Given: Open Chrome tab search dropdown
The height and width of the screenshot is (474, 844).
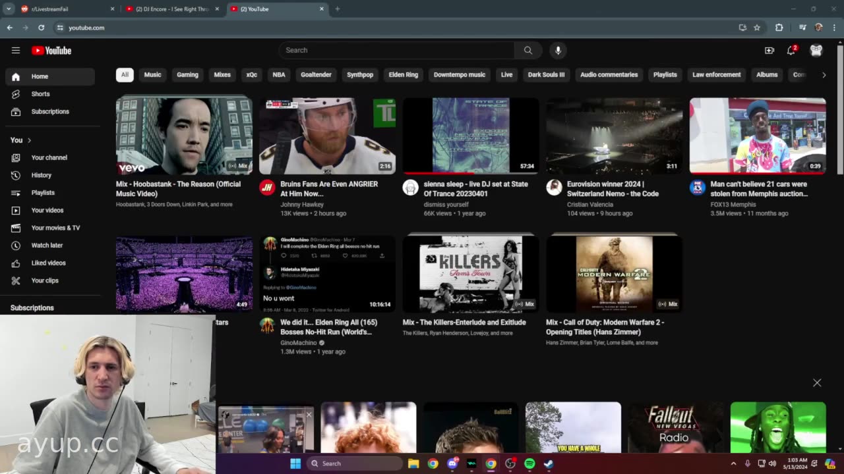Looking at the screenshot, I should point(9,9).
